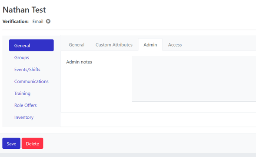The image size is (256, 157).
Task: Click inside the Admin notes text area
Action: tap(194, 79)
